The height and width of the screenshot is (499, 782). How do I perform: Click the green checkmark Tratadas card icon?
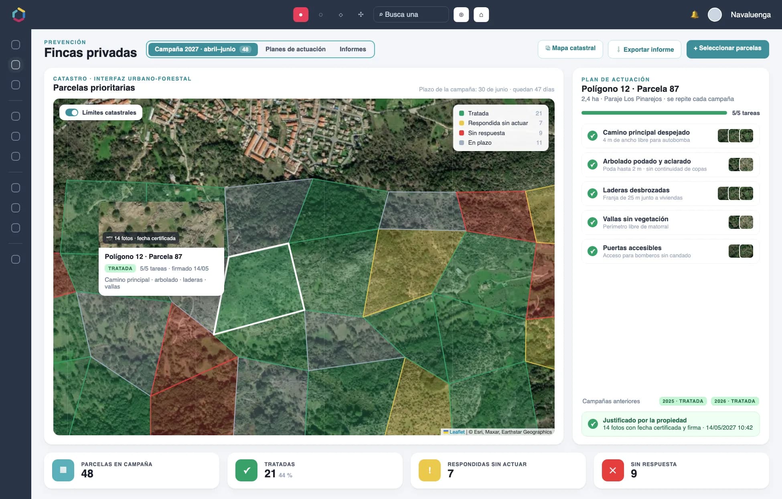[x=246, y=470]
